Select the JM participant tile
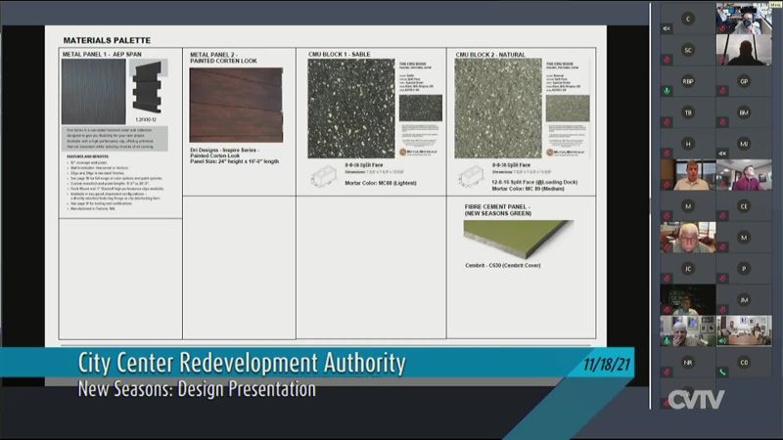The width and height of the screenshot is (783, 440). (x=744, y=299)
